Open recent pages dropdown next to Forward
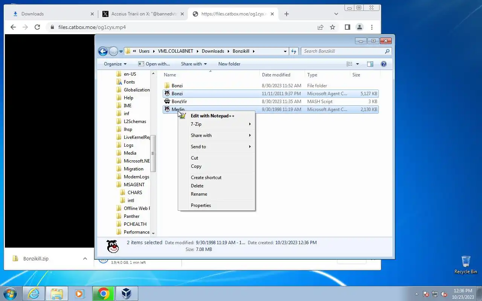The height and width of the screenshot is (301, 482). pos(121,51)
